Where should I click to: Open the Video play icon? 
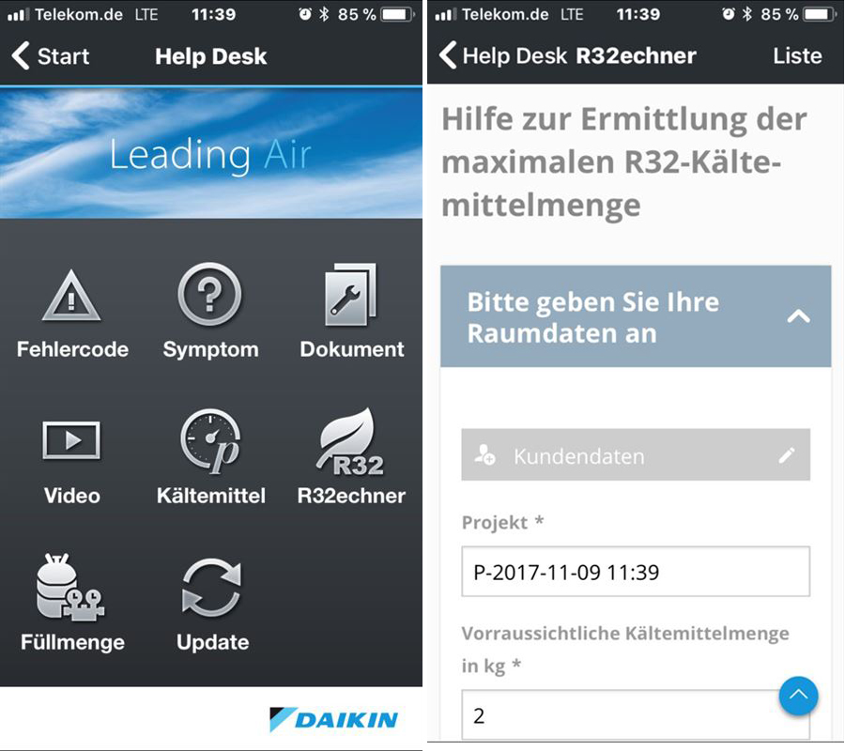point(71,440)
